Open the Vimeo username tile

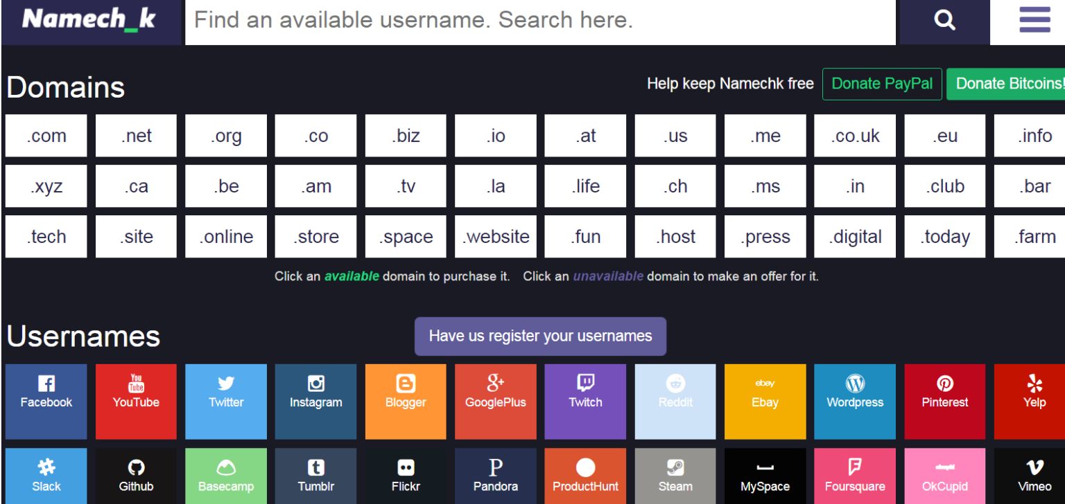[x=1030, y=476]
